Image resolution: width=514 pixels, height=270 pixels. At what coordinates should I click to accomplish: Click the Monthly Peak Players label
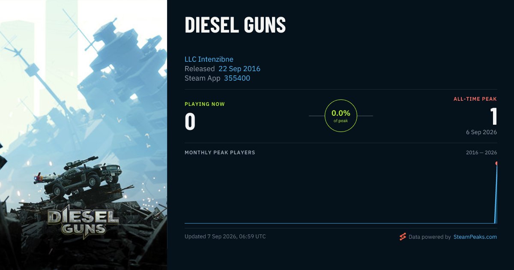coord(220,153)
